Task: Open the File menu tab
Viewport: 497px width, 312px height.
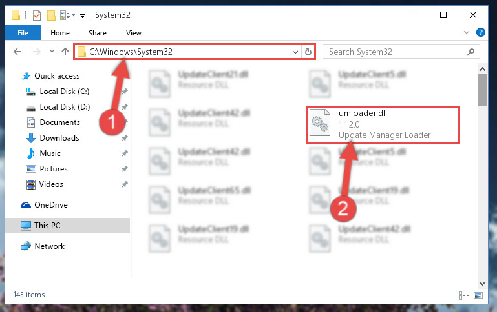Action: 23,33
